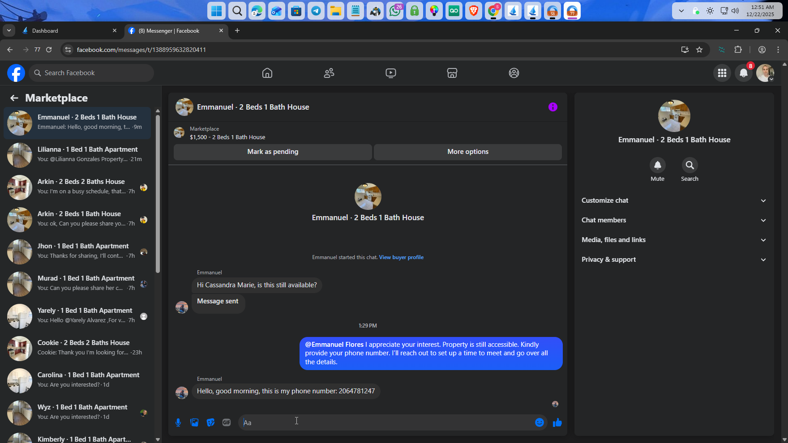Open Chrome profile icon in toolbar
The image size is (788, 443).
[x=762, y=50]
